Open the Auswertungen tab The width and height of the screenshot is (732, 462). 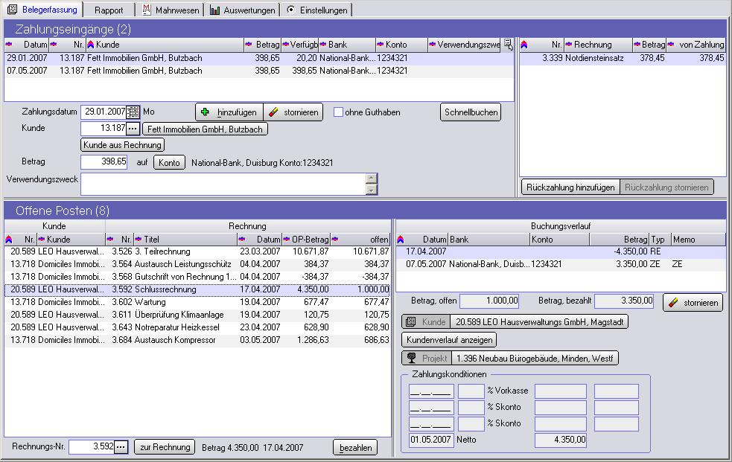coord(241,10)
